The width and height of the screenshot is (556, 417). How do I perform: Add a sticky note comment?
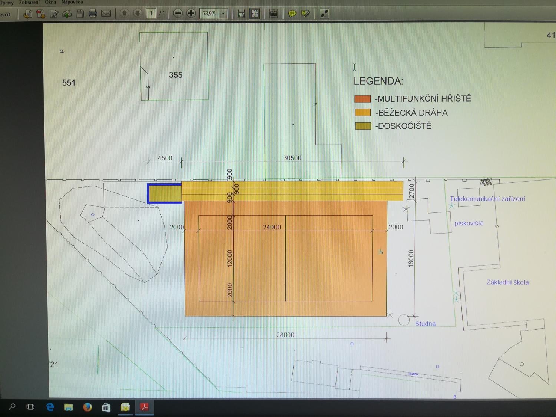coord(292,14)
